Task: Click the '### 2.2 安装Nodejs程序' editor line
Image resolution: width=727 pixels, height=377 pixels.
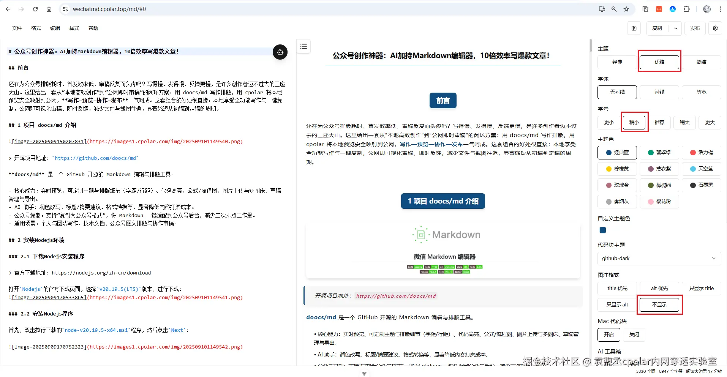Action: pos(41,314)
